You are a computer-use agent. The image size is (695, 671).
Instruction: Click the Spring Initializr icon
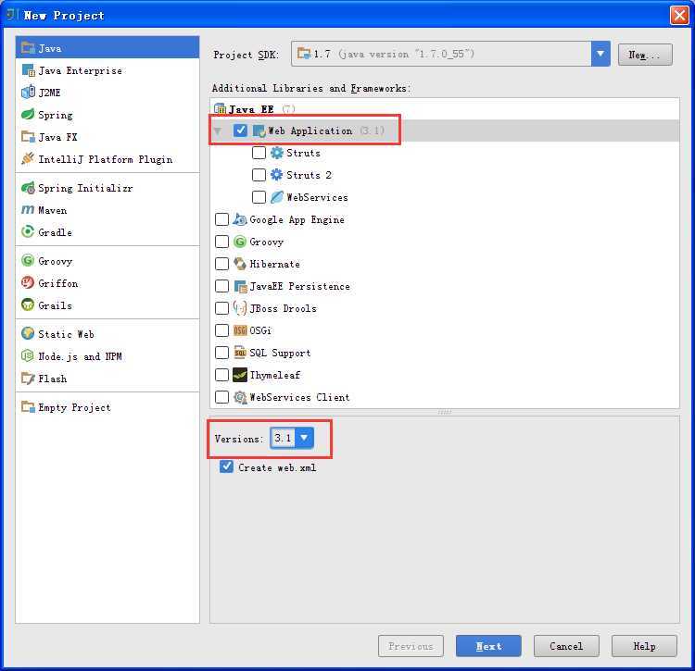(x=28, y=188)
